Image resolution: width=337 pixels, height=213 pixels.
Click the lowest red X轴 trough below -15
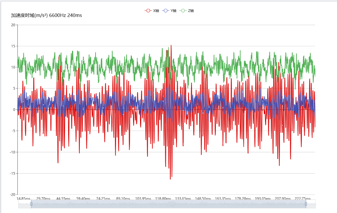170,179
